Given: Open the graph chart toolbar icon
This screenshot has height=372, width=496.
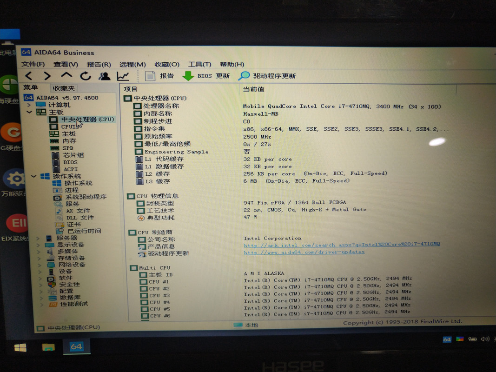Looking at the screenshot, I should tap(123, 76).
